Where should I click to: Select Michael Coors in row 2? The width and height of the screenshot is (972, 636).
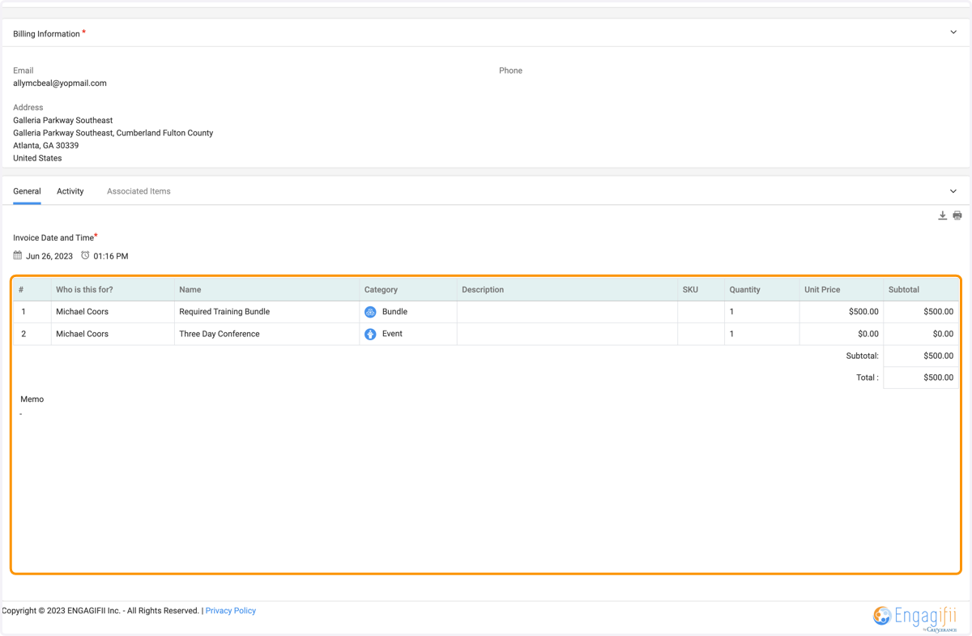(x=82, y=334)
